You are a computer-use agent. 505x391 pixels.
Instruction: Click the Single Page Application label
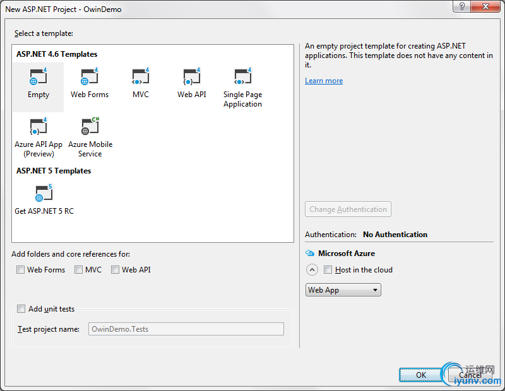click(243, 99)
